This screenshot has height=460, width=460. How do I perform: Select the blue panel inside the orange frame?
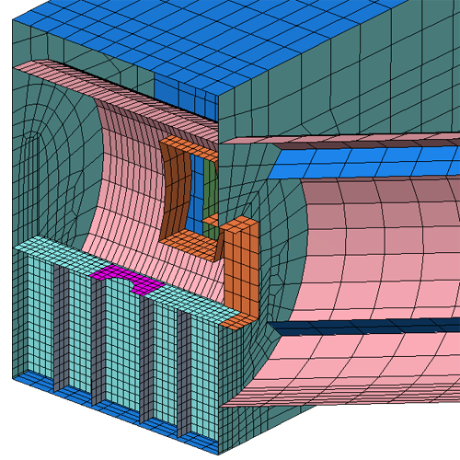click(196, 193)
